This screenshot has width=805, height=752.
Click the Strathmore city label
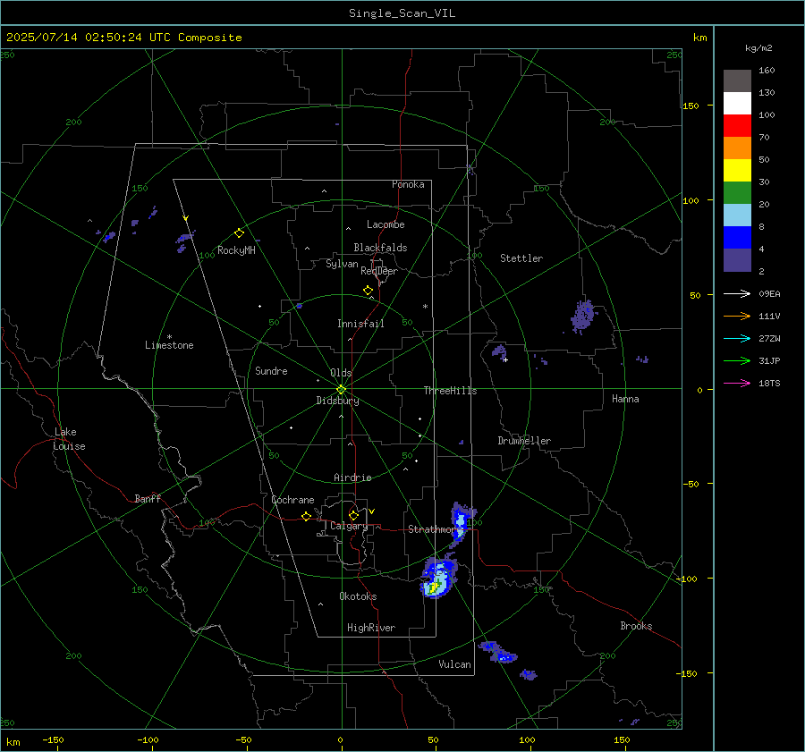434,529
